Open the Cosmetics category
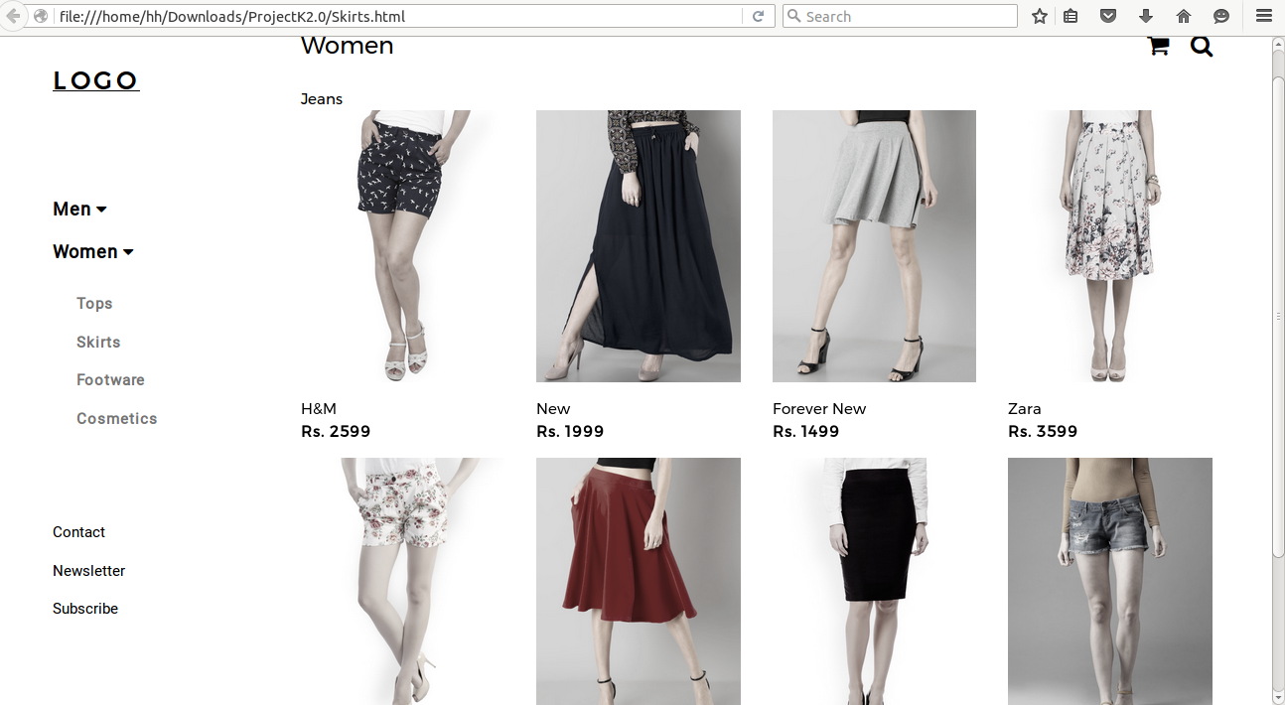 [116, 418]
